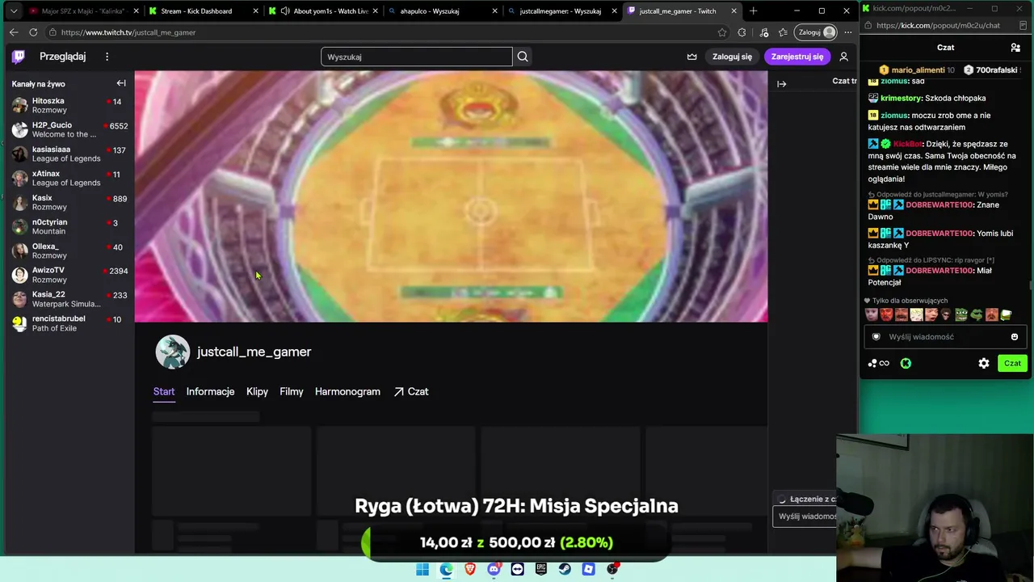Image resolution: width=1034 pixels, height=582 pixels.
Task: Click the Kick chat Wyślij wiadomość field
Action: point(945,337)
